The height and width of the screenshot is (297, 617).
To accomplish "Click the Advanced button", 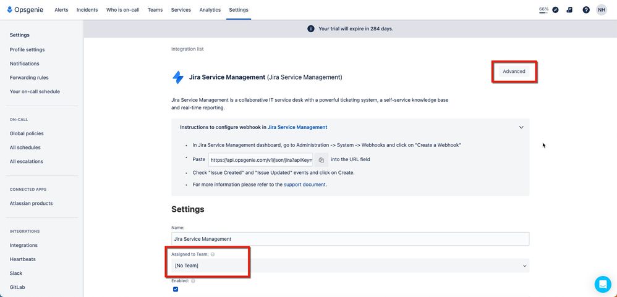I will (514, 72).
